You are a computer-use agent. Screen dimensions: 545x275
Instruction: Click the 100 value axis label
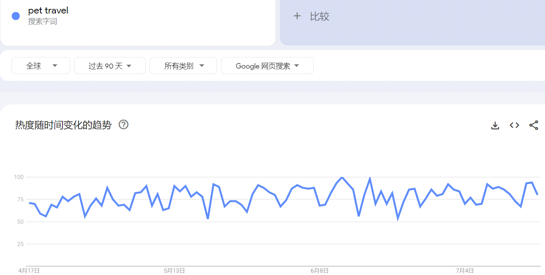(x=19, y=177)
